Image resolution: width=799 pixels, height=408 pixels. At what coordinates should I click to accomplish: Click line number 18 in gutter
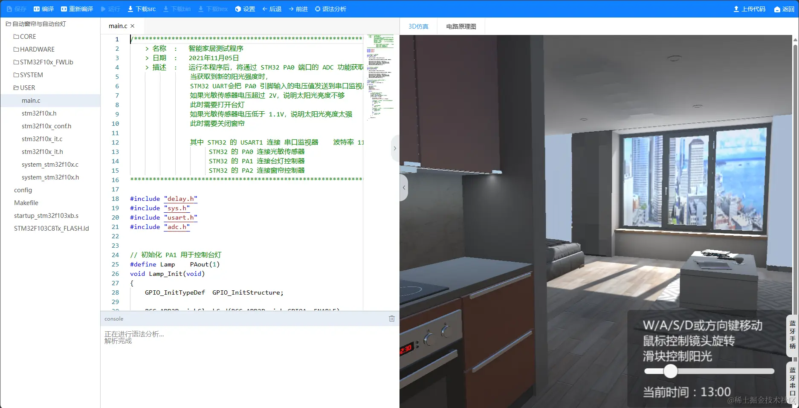(115, 199)
